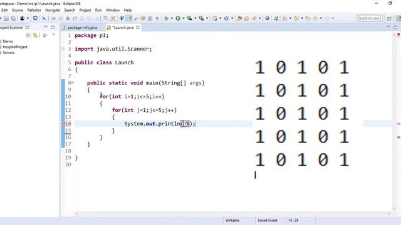Click the Run Last external tool icon
The height and width of the screenshot is (225, 401).
point(202,18)
